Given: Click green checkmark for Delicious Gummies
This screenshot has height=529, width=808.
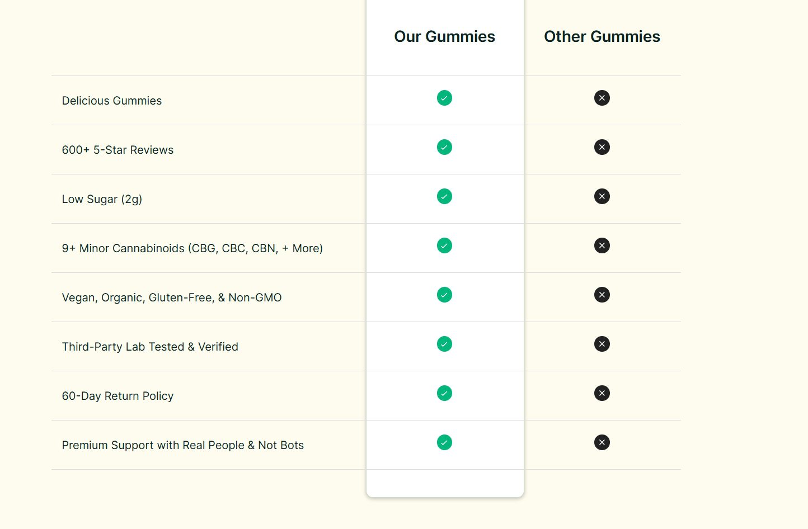Looking at the screenshot, I should pos(444,98).
